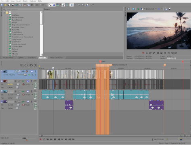Select the Envelope Edit tool

pos(75,5)
